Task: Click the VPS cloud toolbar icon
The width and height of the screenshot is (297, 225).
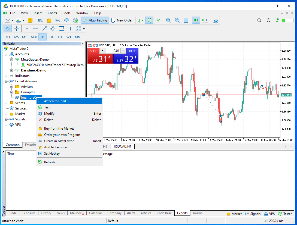Action: tap(66, 20)
